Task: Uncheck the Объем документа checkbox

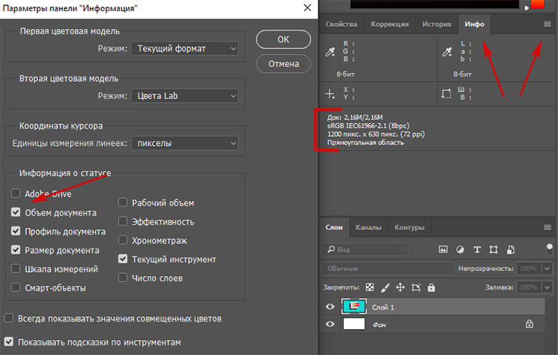Action: [x=16, y=212]
